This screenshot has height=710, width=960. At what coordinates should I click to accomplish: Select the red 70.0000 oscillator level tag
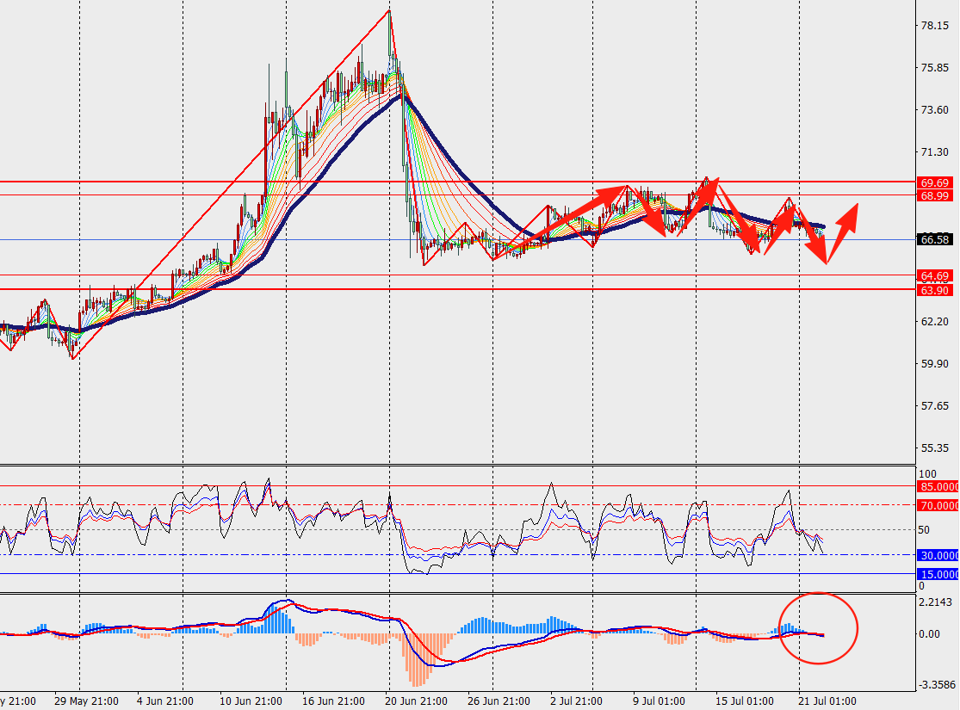coord(938,505)
